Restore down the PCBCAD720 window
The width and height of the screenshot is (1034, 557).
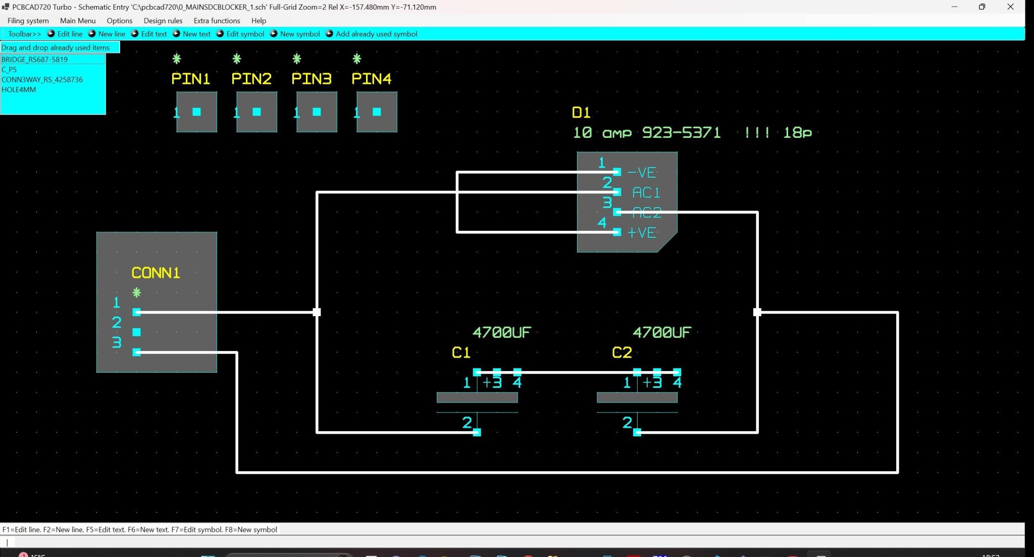pos(982,7)
